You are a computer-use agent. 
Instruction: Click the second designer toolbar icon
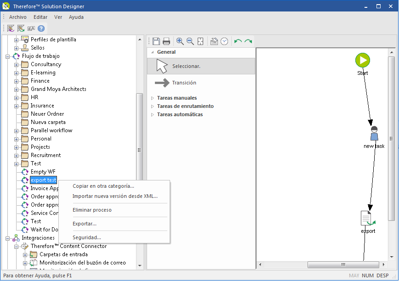[x=21, y=28]
